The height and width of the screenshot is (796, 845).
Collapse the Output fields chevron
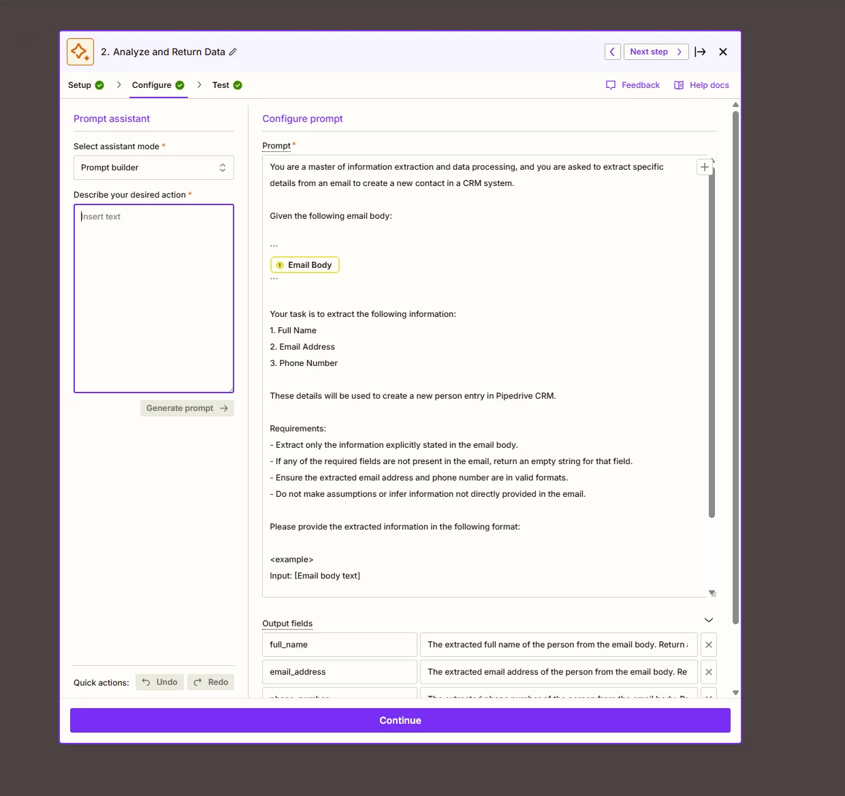(709, 620)
